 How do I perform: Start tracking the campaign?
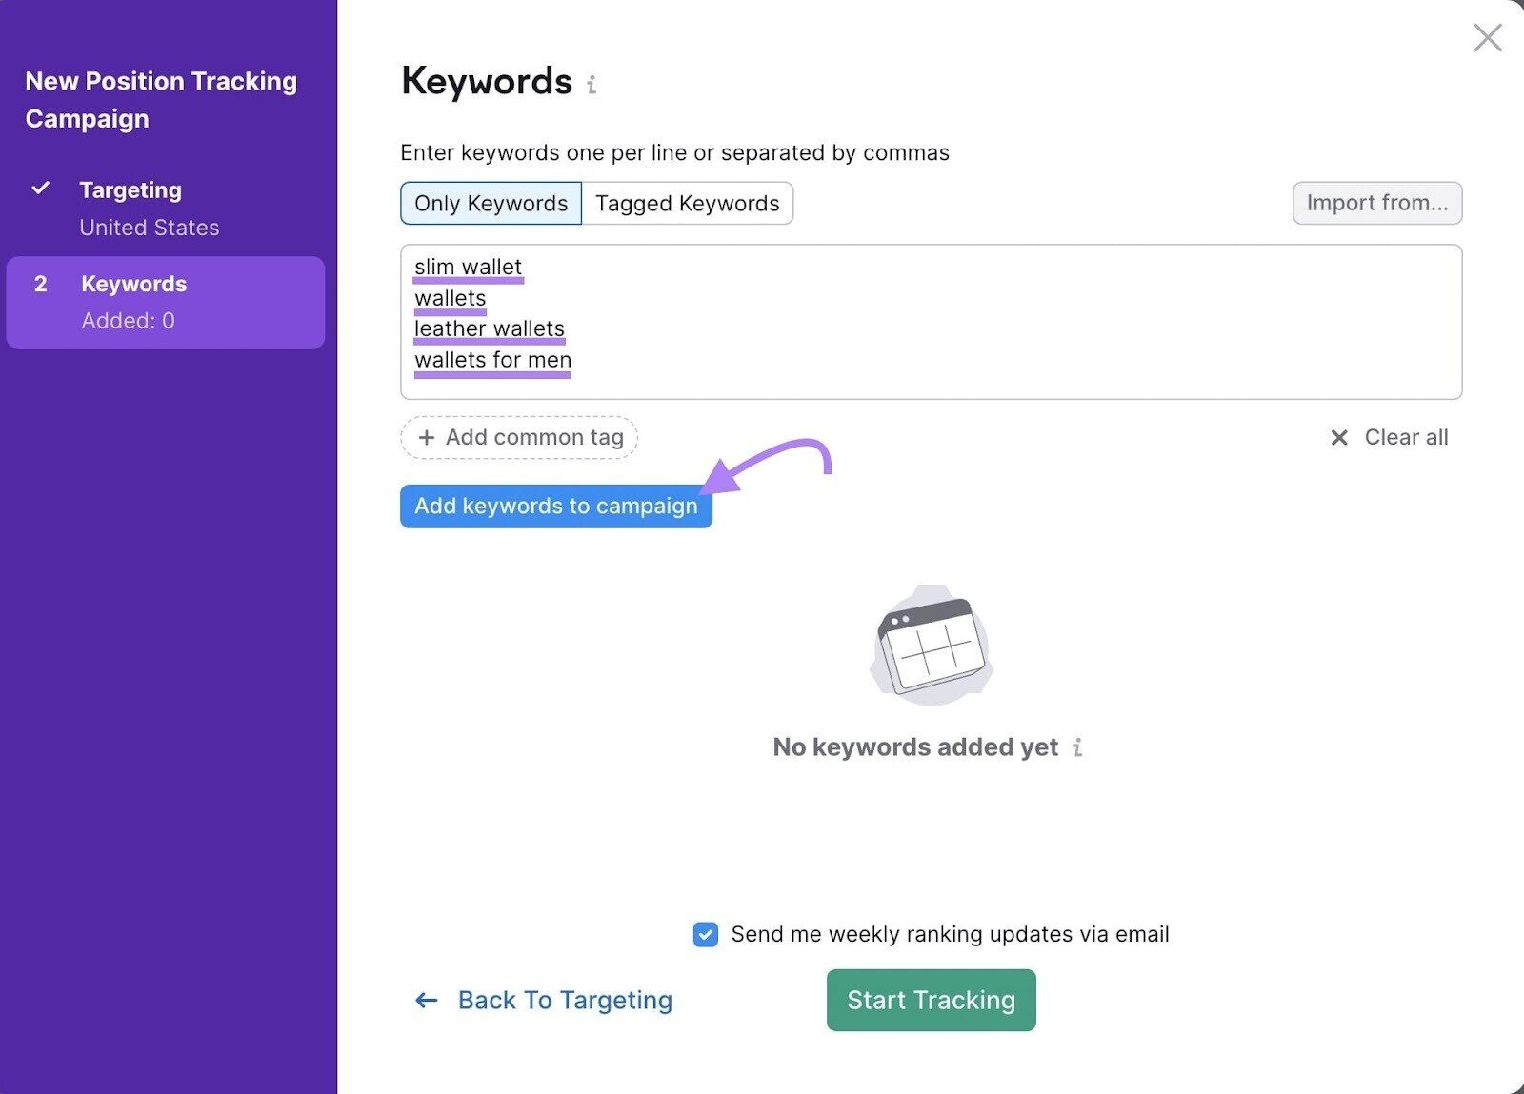tap(931, 1000)
